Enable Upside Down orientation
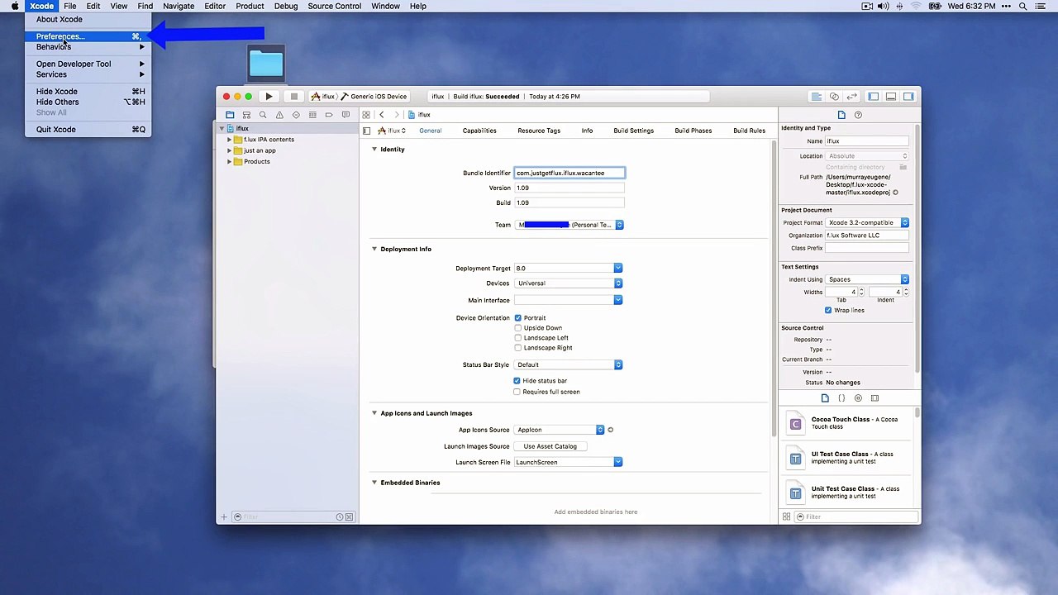 pos(518,328)
